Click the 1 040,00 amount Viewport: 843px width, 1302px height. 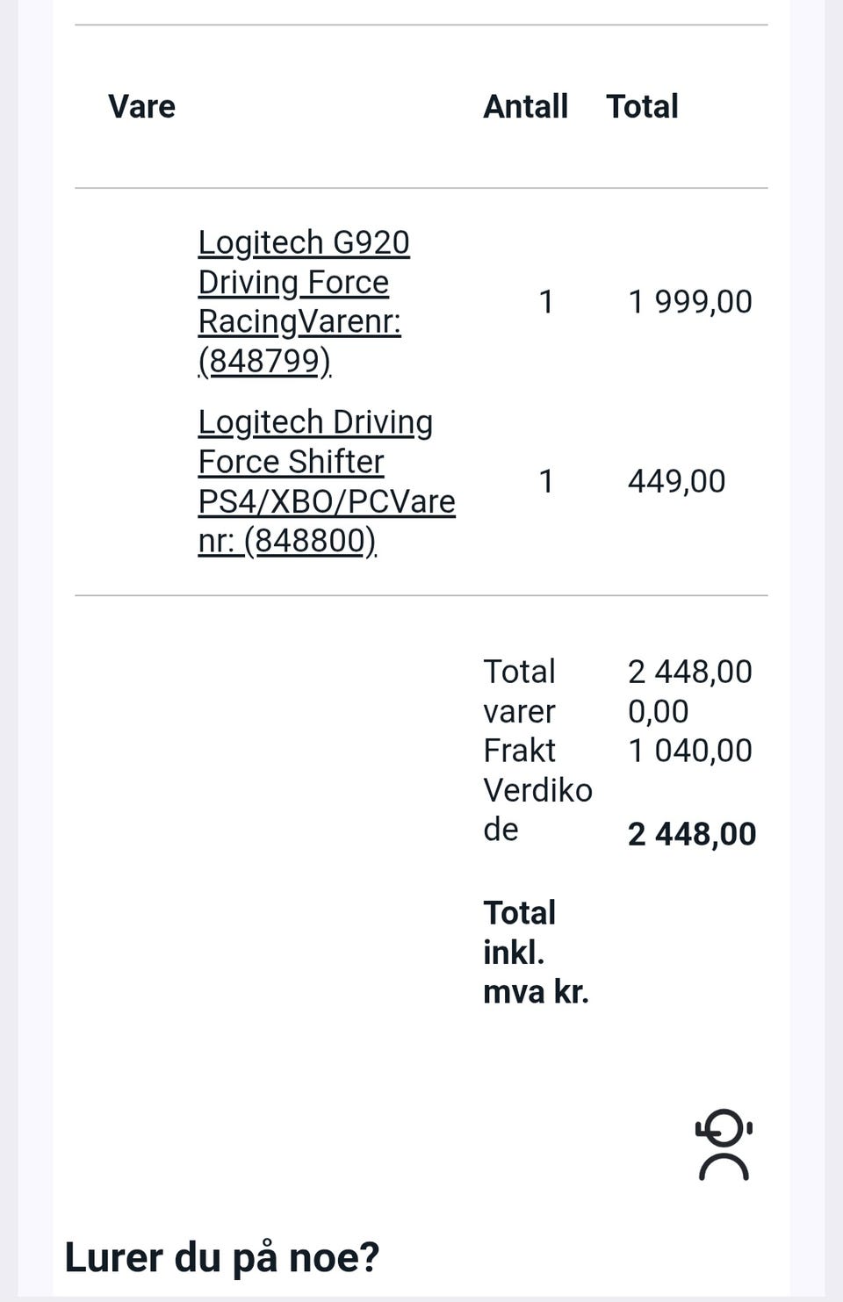(689, 751)
